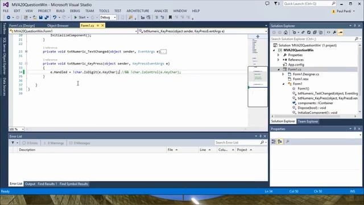Viewport: 364px width, 205px height.
Task: Open the BUILD menu
Action: [60, 11]
